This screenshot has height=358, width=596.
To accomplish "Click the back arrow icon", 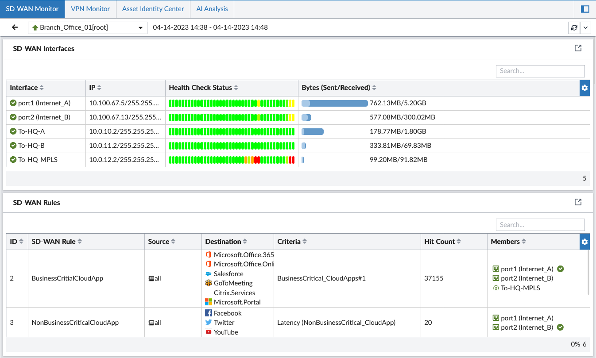I will click(15, 27).
